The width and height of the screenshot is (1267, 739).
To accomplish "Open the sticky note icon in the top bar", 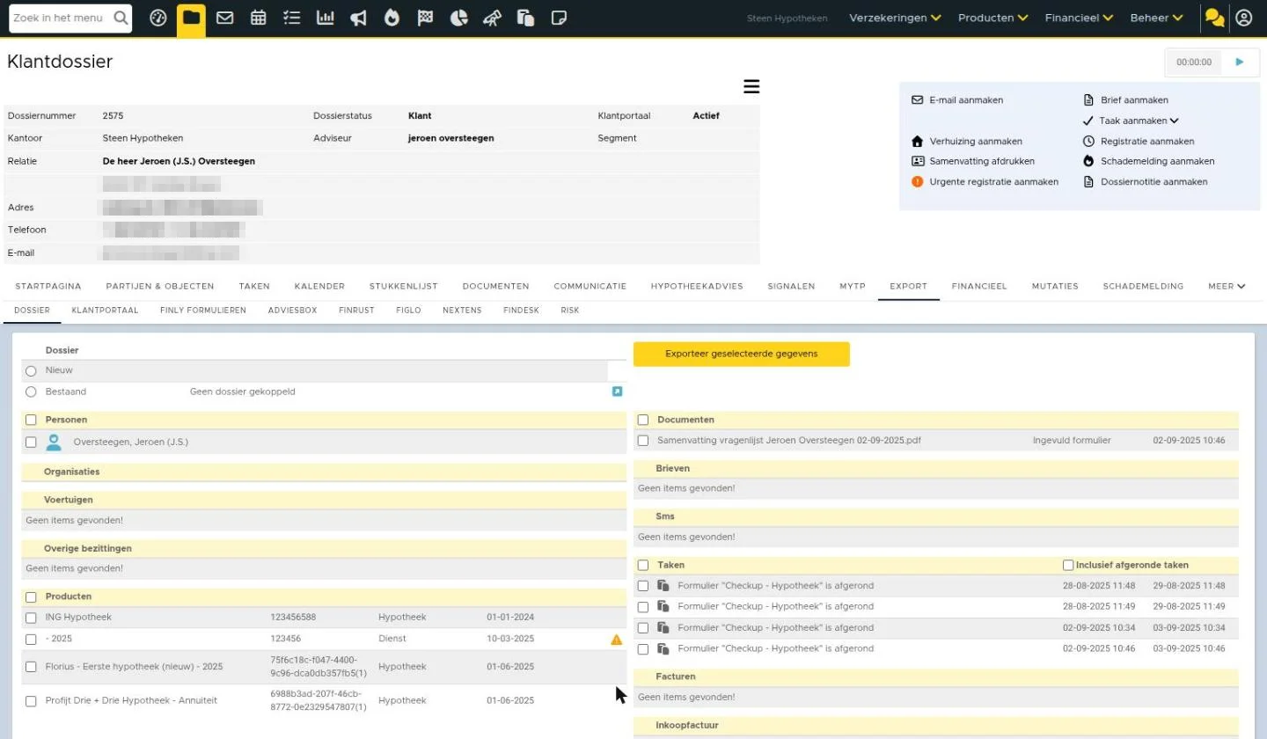I will tap(559, 18).
